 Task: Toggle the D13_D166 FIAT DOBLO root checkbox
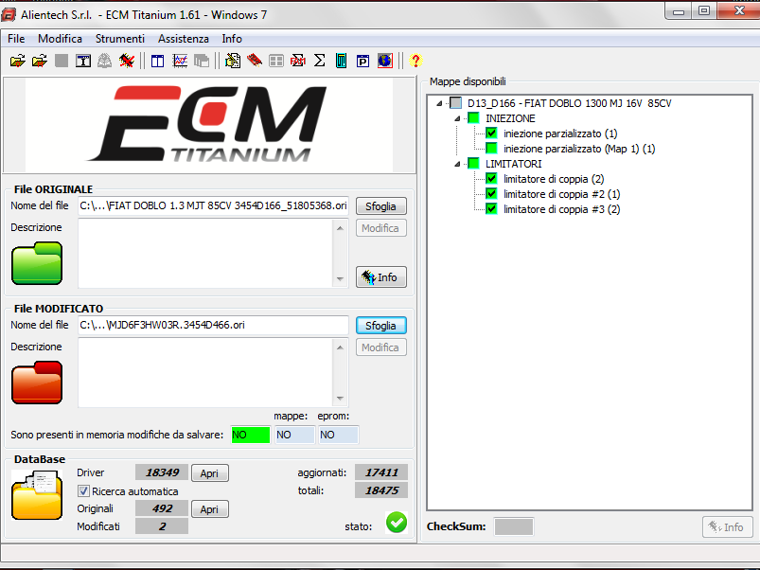pyautogui.click(x=455, y=103)
